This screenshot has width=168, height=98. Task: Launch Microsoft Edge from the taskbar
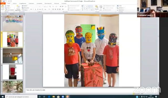click(49, 97)
